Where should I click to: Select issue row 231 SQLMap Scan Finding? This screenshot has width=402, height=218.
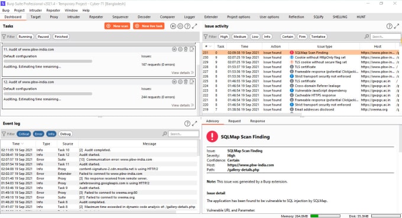300,53
